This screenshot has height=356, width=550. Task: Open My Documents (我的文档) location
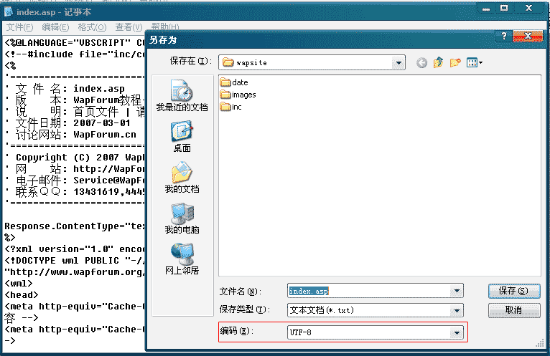point(182,178)
